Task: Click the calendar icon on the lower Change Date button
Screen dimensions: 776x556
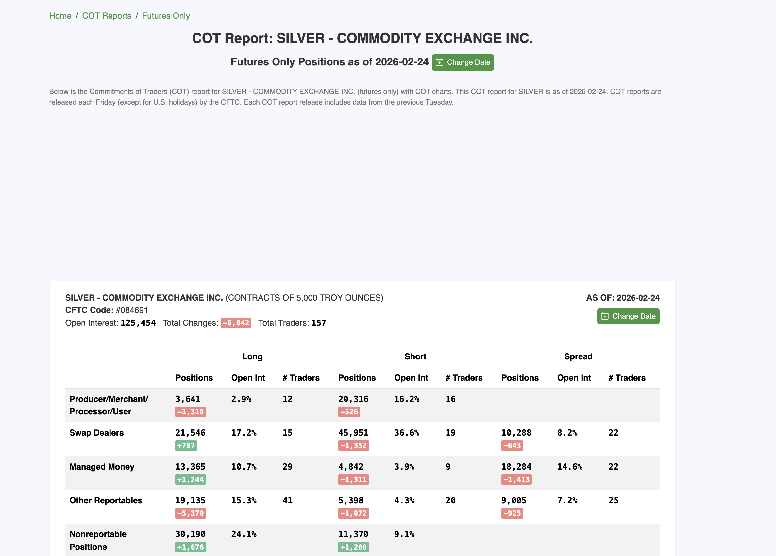Action: pos(606,316)
